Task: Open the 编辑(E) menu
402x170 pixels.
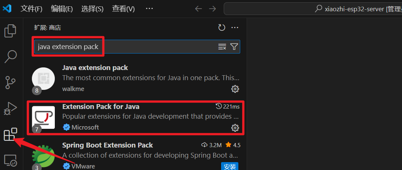Action: (62, 9)
